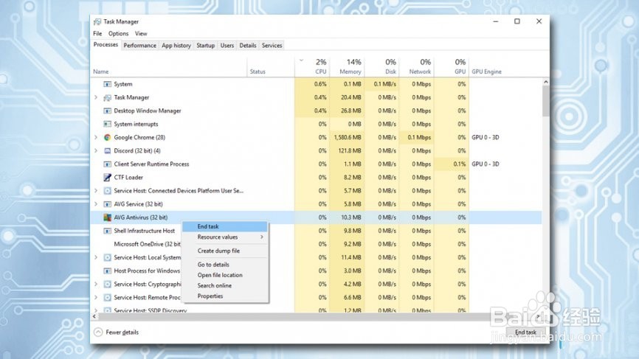Click the horizontal scrollbar left arrow

pyautogui.click(x=94, y=316)
